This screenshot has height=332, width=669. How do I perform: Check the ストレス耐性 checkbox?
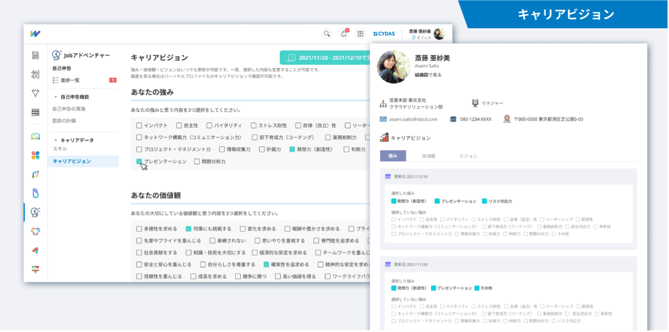[x=253, y=125]
